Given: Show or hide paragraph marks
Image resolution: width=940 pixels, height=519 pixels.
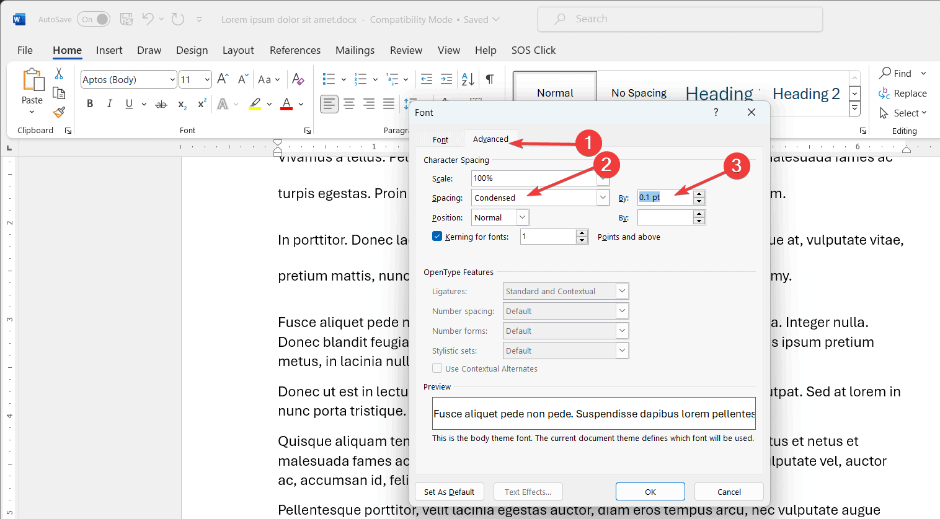Looking at the screenshot, I should (x=490, y=79).
